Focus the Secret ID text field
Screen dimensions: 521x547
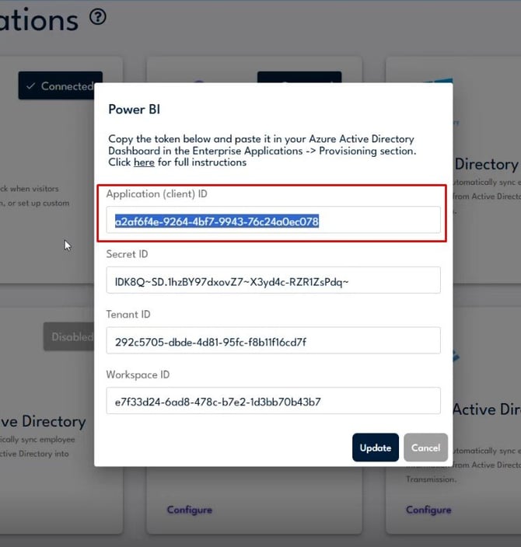(273, 280)
